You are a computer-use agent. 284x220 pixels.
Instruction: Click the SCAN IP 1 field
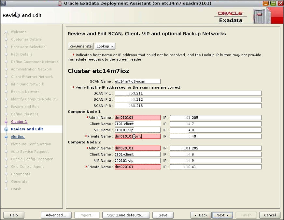[x=188, y=93]
